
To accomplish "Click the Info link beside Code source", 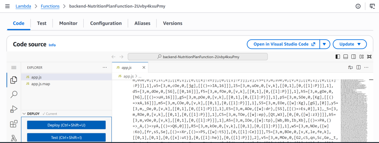I will [52, 45].
